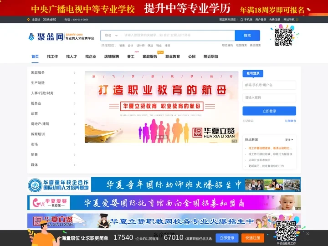Click the 账号登录 tab
This screenshot has height=246, width=328.
click(x=253, y=73)
